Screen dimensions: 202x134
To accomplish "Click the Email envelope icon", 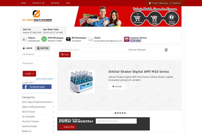I will [x=91, y=39].
